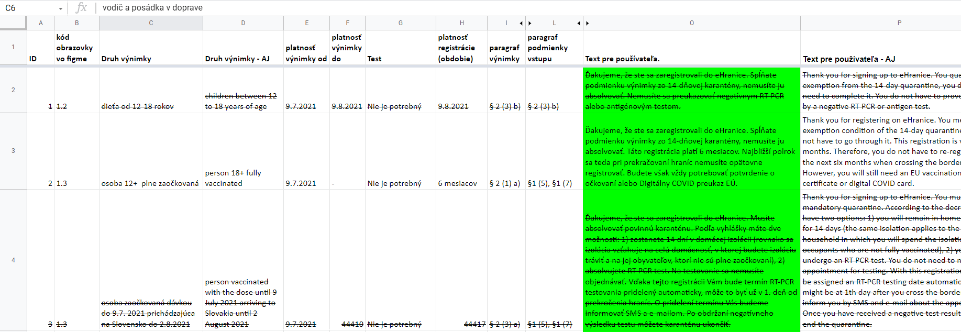Select the row 4 header

click(x=13, y=260)
